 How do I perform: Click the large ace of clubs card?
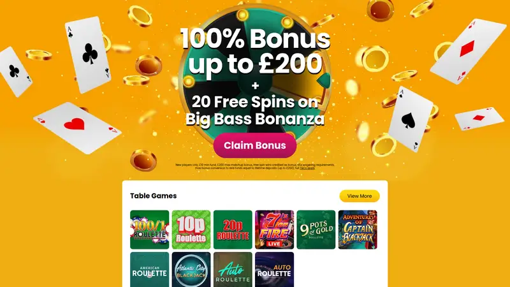pos(88,55)
